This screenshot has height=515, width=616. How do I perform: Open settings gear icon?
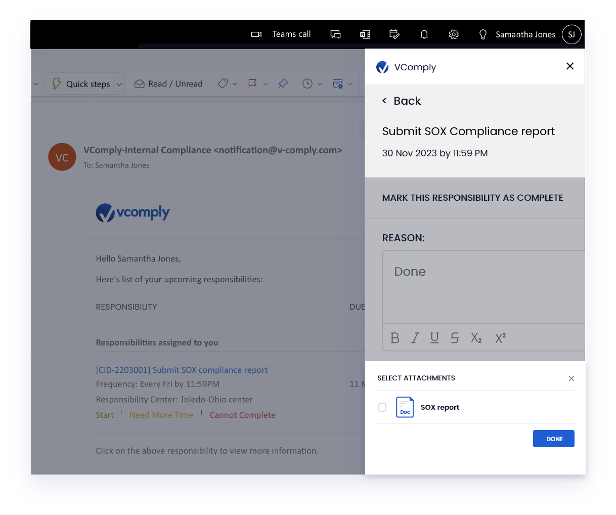coord(454,34)
